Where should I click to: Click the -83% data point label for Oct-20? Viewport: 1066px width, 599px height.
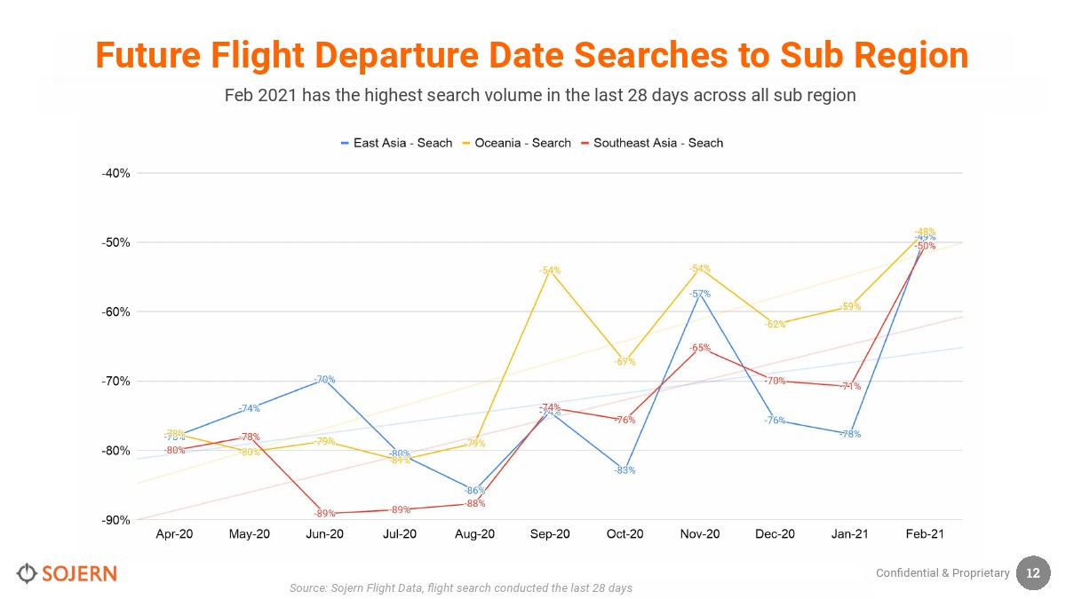[624, 470]
